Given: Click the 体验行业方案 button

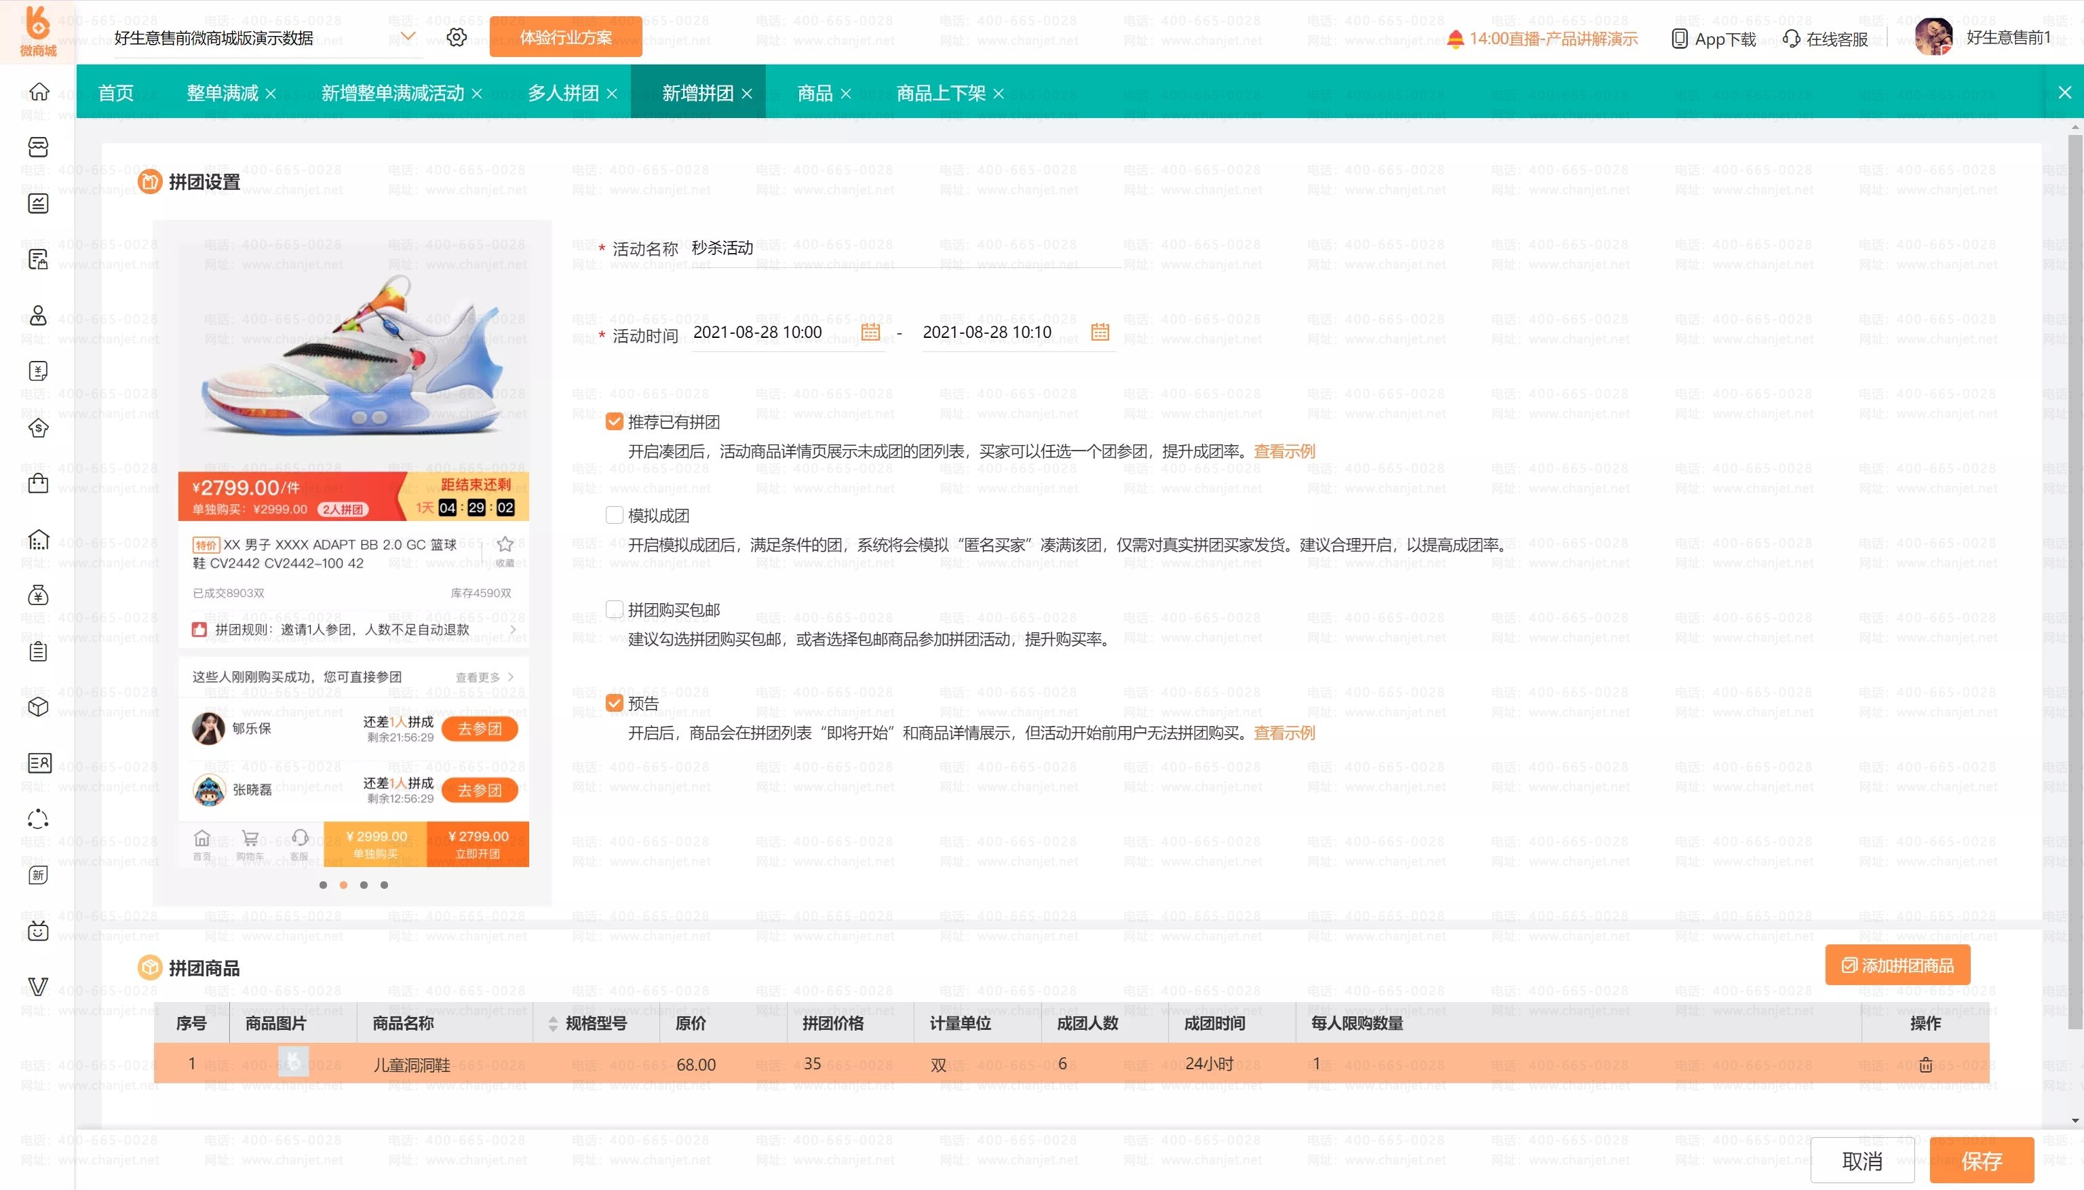Looking at the screenshot, I should (x=566, y=37).
